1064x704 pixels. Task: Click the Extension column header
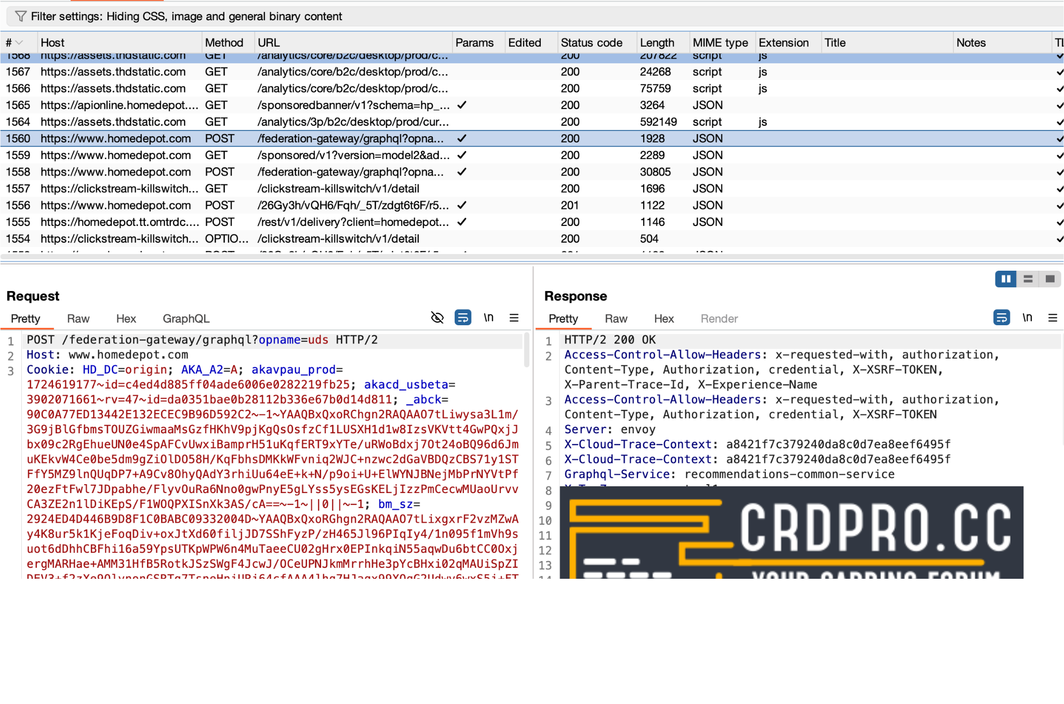tap(788, 43)
